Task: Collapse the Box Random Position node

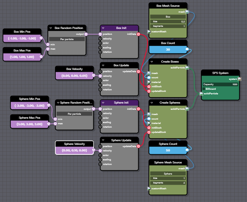Action: [x=51, y=28]
